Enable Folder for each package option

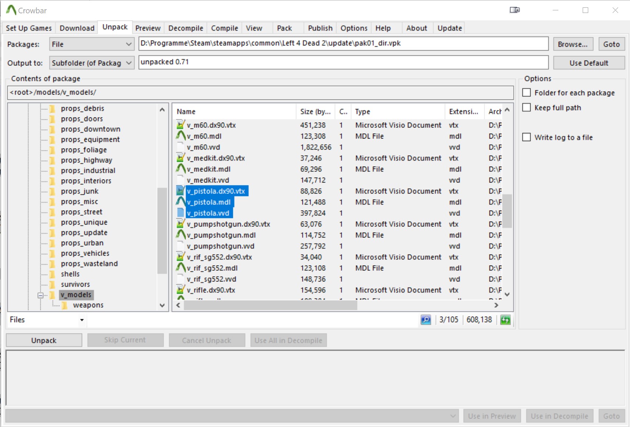[x=526, y=92]
